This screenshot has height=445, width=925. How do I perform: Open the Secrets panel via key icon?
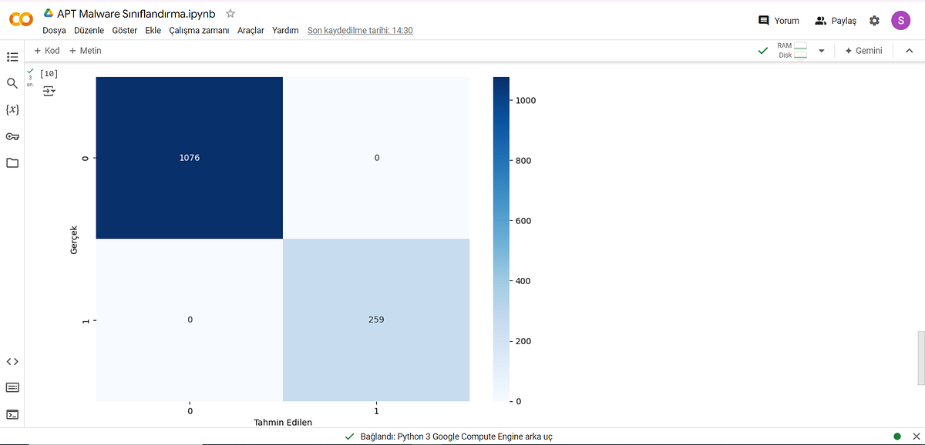click(x=12, y=136)
